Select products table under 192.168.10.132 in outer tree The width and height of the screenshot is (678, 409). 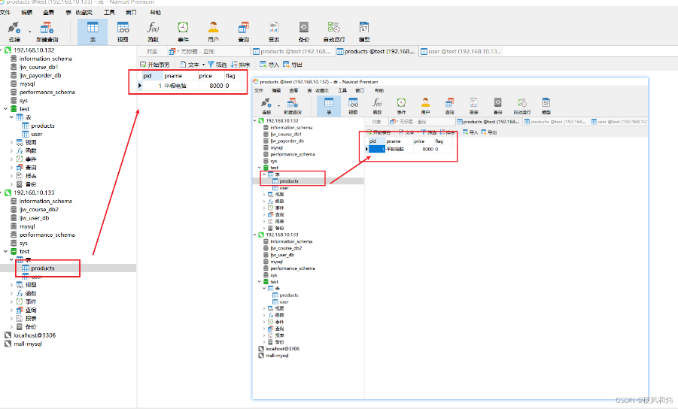click(42, 126)
